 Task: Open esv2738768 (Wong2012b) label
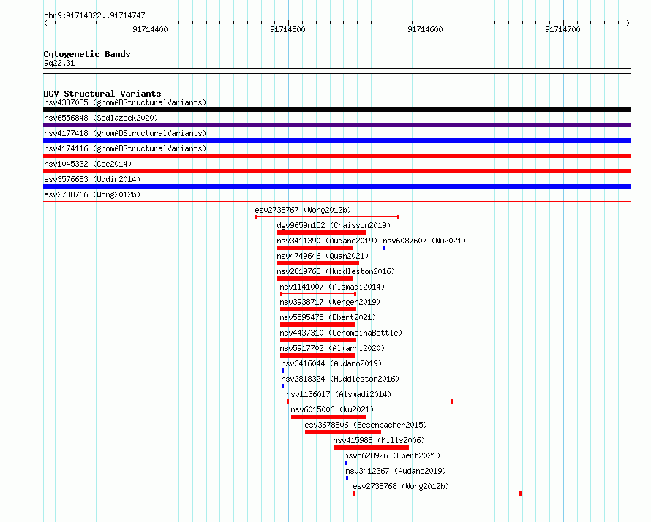401,486
